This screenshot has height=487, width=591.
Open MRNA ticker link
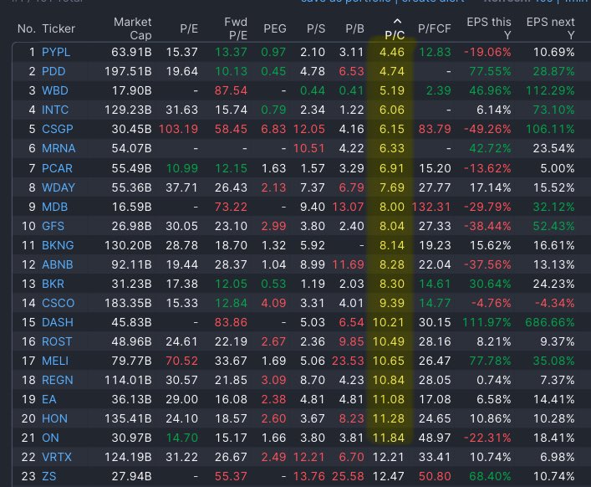59,148
